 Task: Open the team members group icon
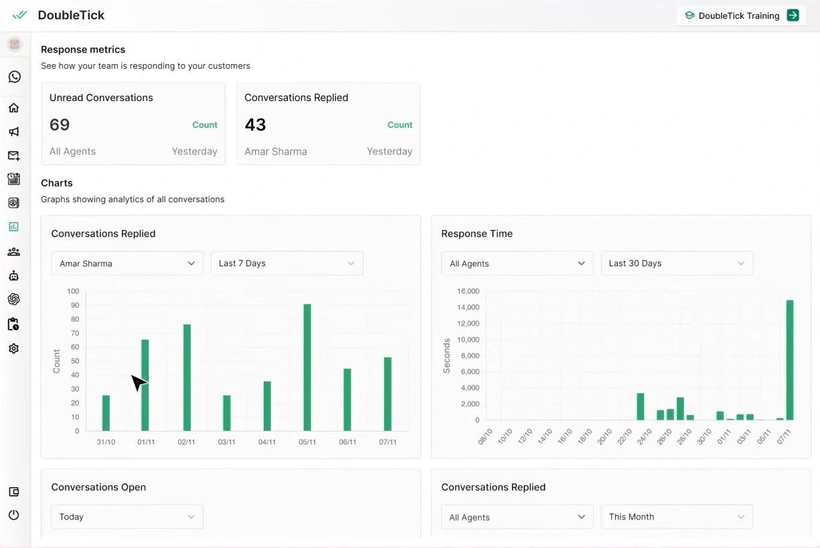[14, 252]
